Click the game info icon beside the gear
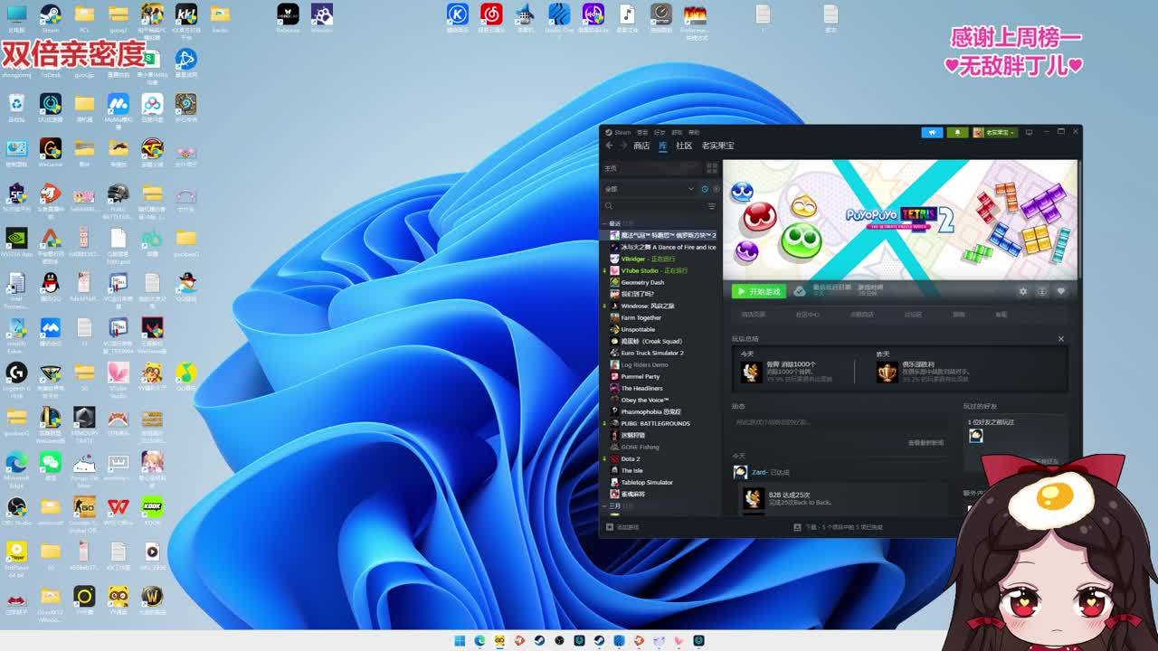Viewport: 1158px width, 651px height. coord(1042,291)
